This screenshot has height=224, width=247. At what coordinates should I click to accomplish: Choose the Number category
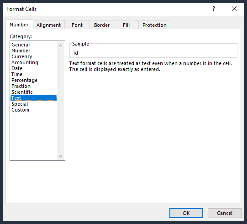(x=21, y=51)
